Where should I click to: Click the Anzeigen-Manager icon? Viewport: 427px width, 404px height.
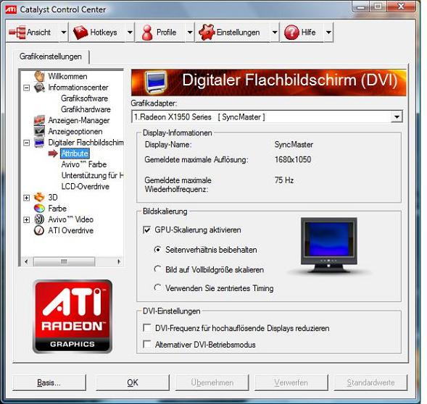pos(39,120)
